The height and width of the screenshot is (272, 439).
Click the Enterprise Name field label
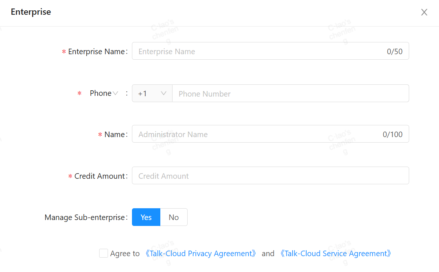coord(96,52)
